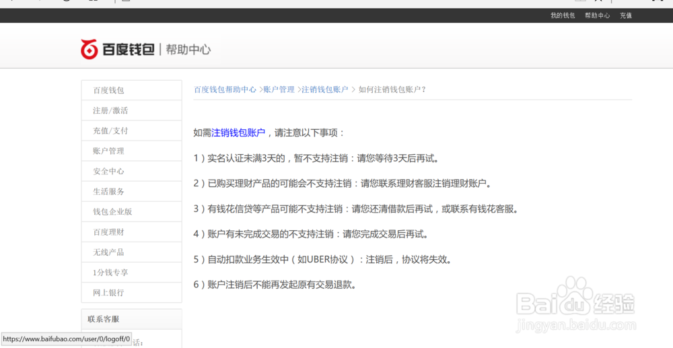The height and width of the screenshot is (348, 673).
Task: Click line 3 about 有钱花信贷
Action: (356, 209)
